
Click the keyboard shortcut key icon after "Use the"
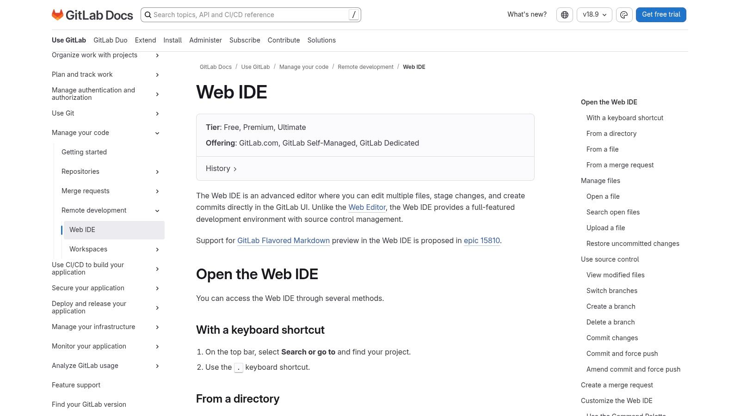pyautogui.click(x=239, y=367)
